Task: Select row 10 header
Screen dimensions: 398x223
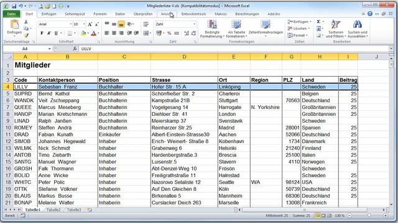Action: [x=8, y=128]
